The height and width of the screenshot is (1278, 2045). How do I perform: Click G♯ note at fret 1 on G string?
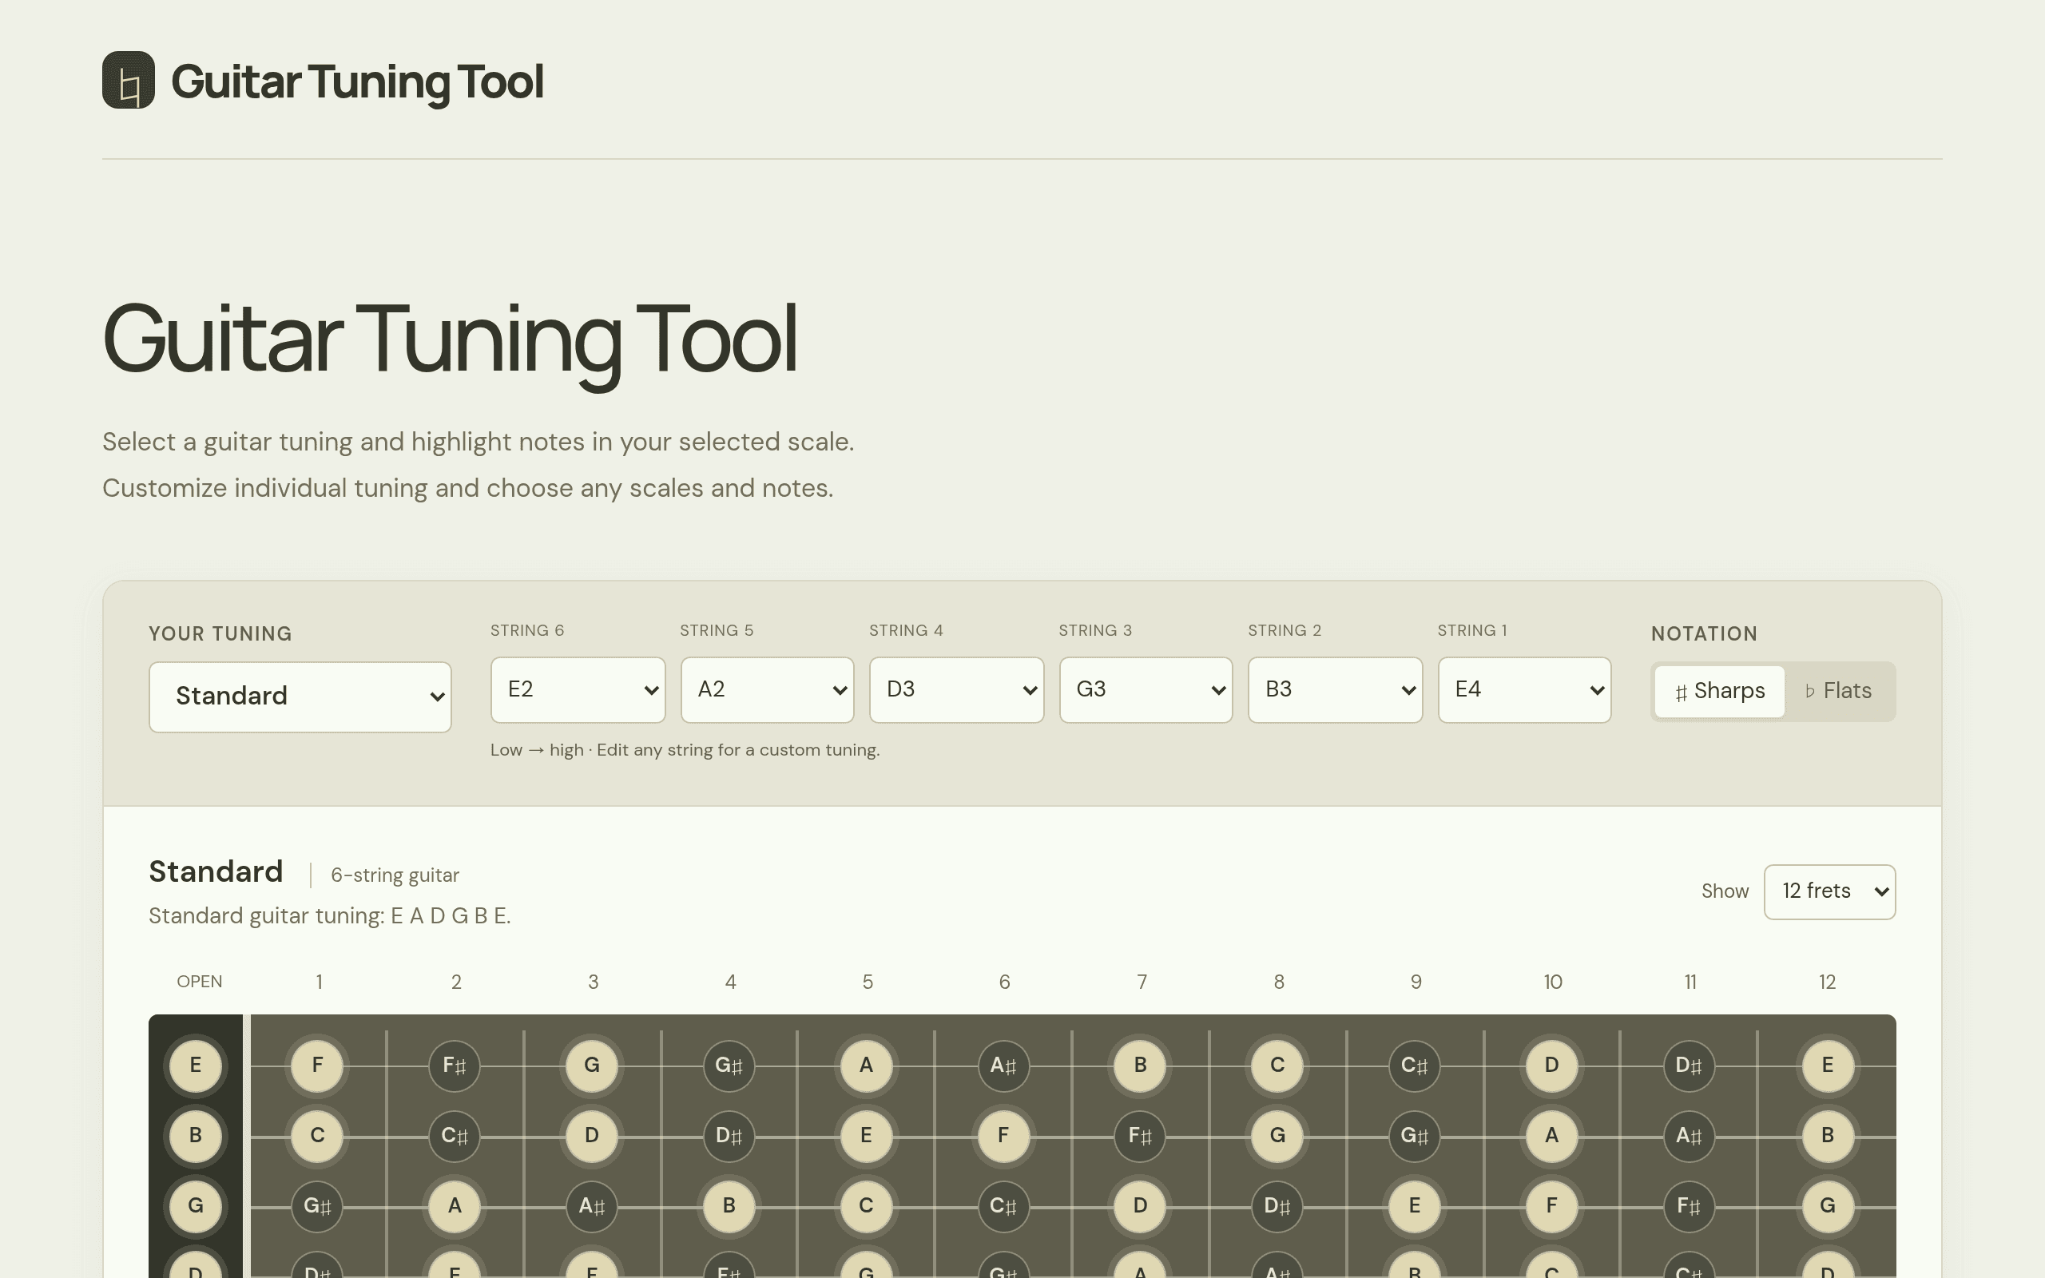click(317, 1205)
